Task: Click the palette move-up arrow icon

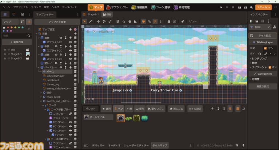Action: pyautogui.click(x=212, y=108)
